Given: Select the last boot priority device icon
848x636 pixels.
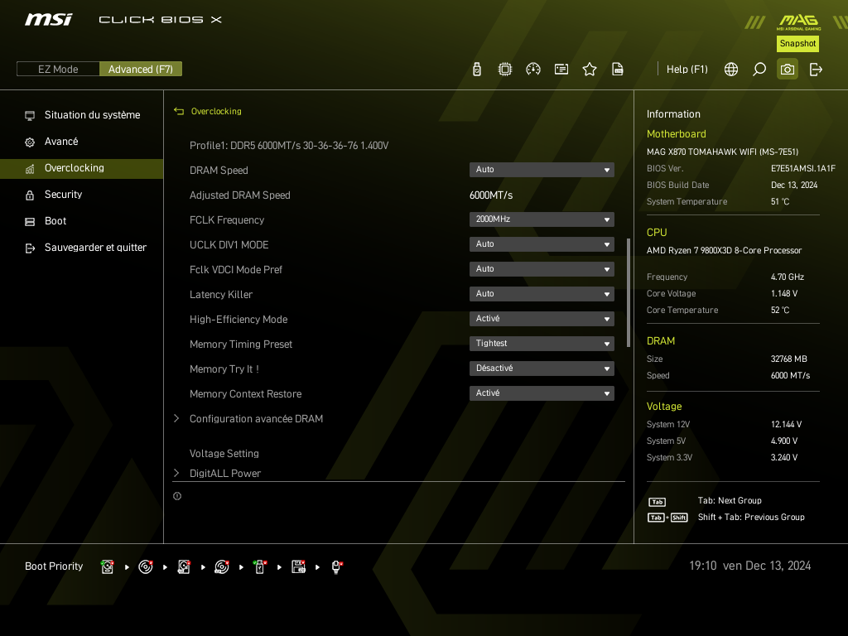Looking at the screenshot, I should click(x=336, y=566).
